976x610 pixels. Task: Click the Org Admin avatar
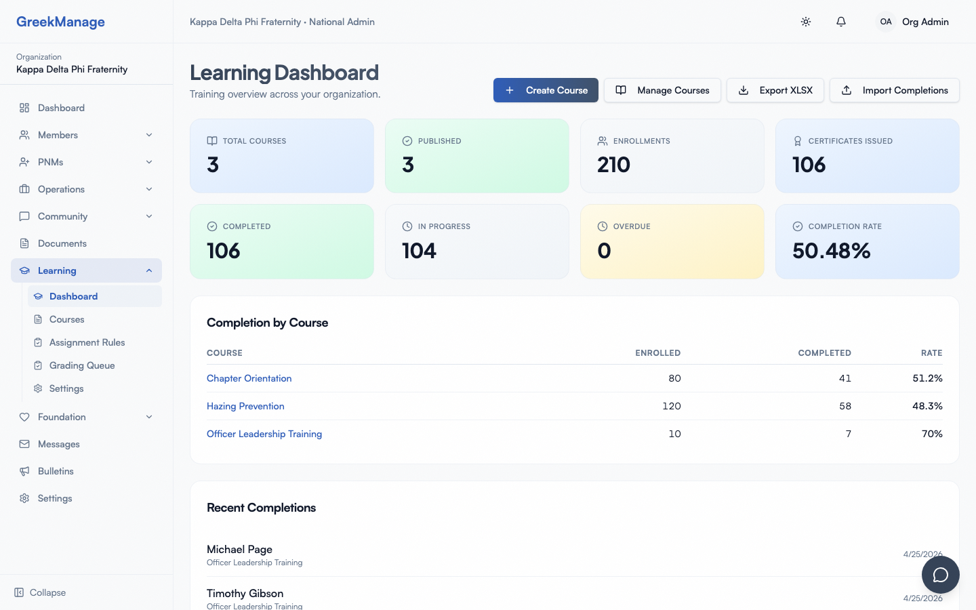point(885,22)
